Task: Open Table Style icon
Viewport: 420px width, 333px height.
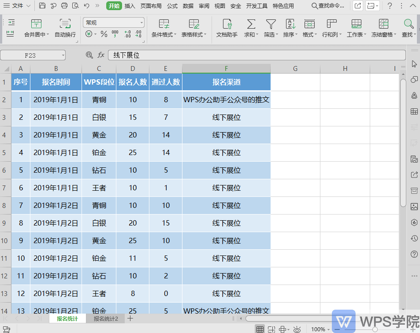Action: pos(193,24)
